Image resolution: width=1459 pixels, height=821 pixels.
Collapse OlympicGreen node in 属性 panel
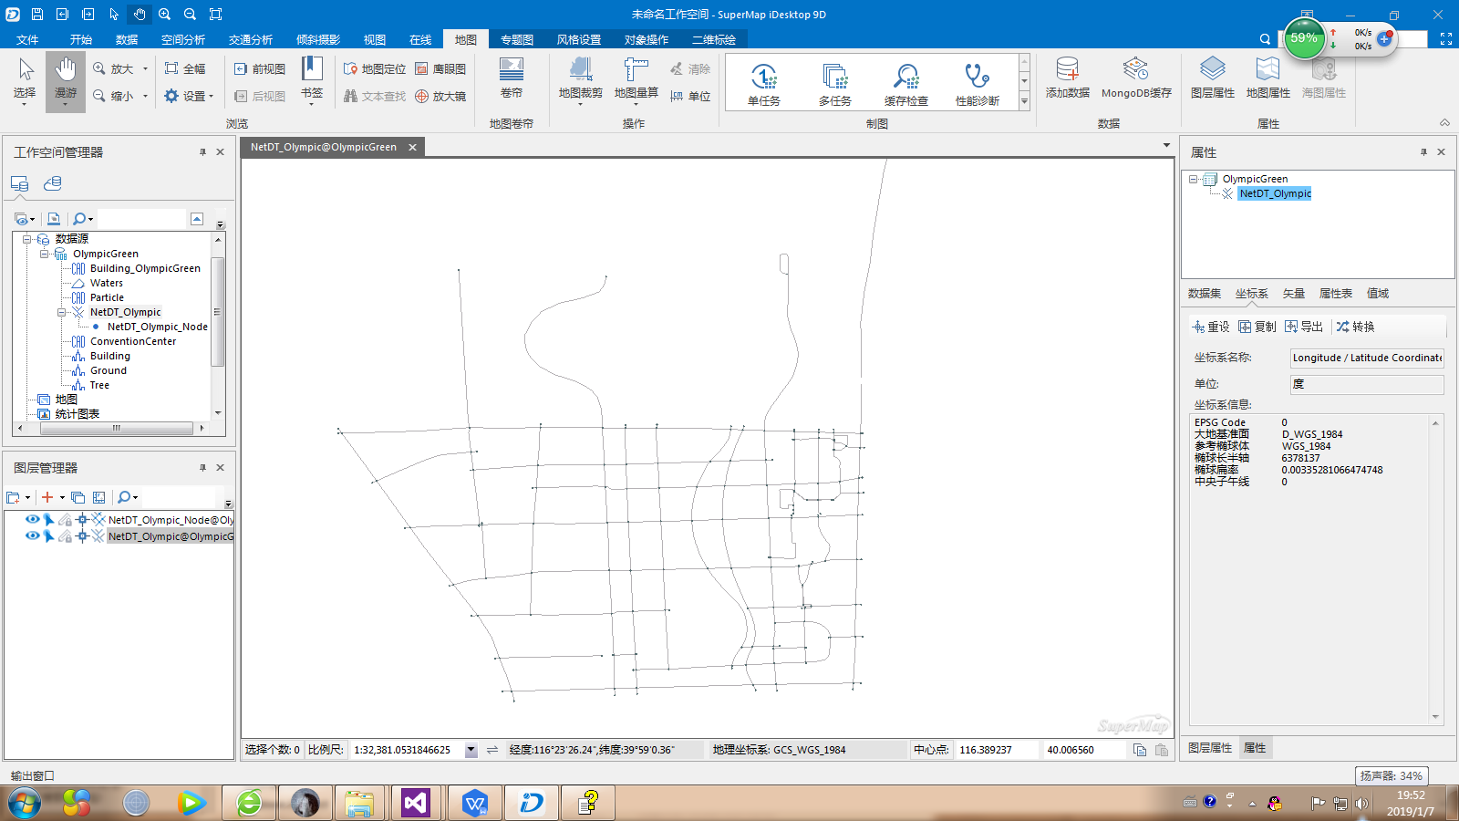coord(1193,180)
